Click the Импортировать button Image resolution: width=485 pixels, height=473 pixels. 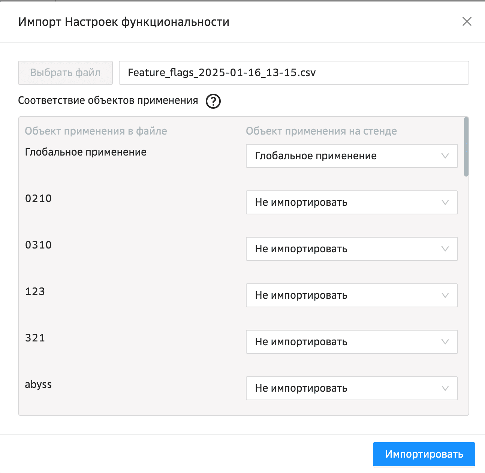[x=424, y=454]
